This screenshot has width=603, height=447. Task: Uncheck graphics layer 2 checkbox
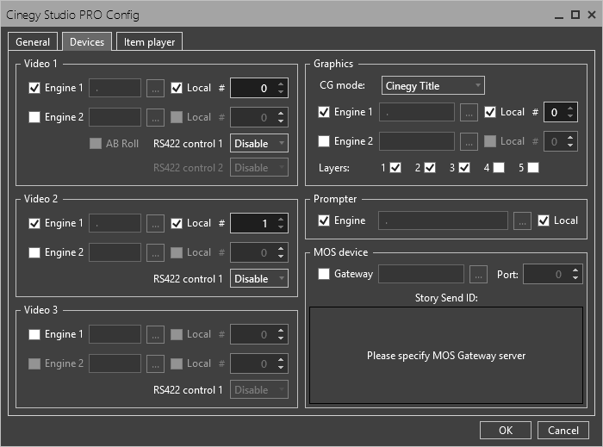click(430, 168)
